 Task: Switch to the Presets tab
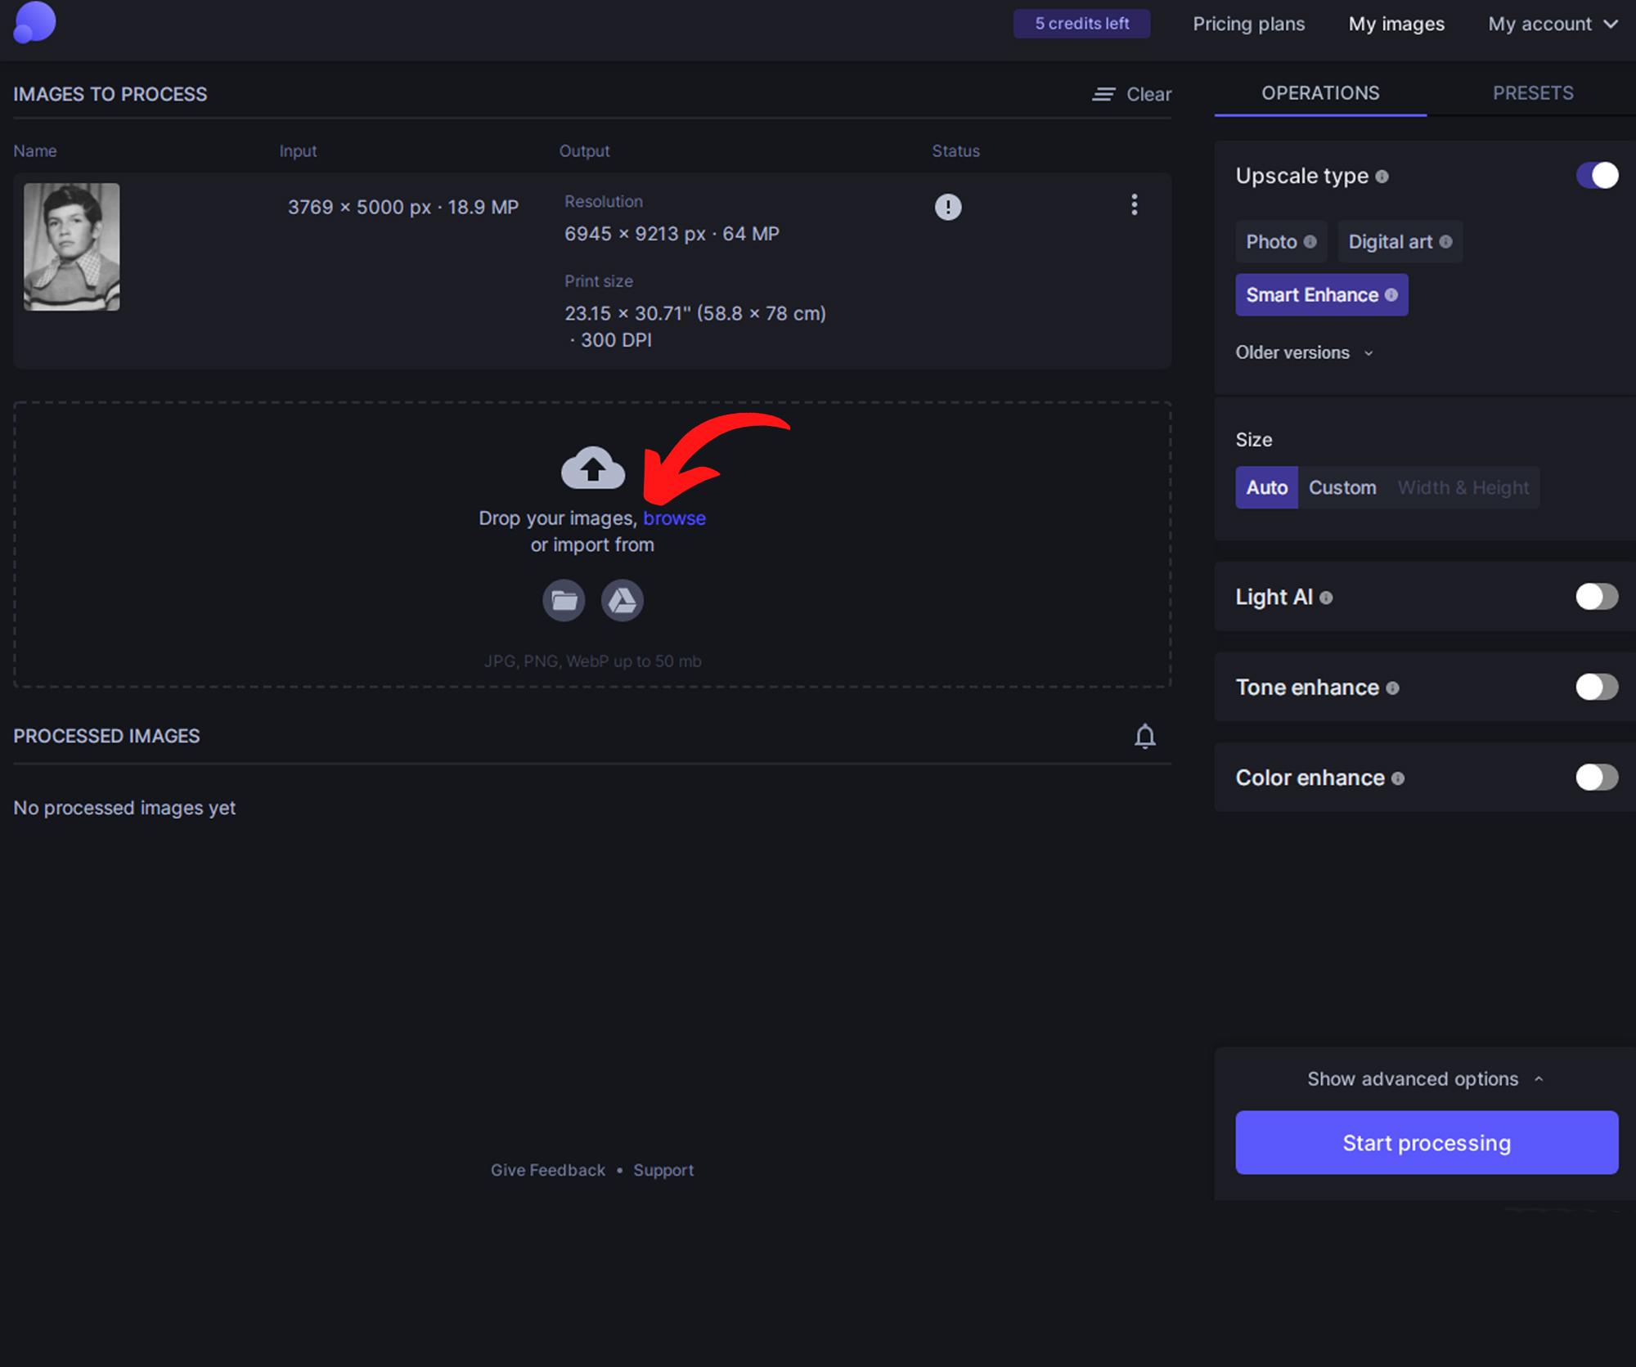tap(1532, 93)
